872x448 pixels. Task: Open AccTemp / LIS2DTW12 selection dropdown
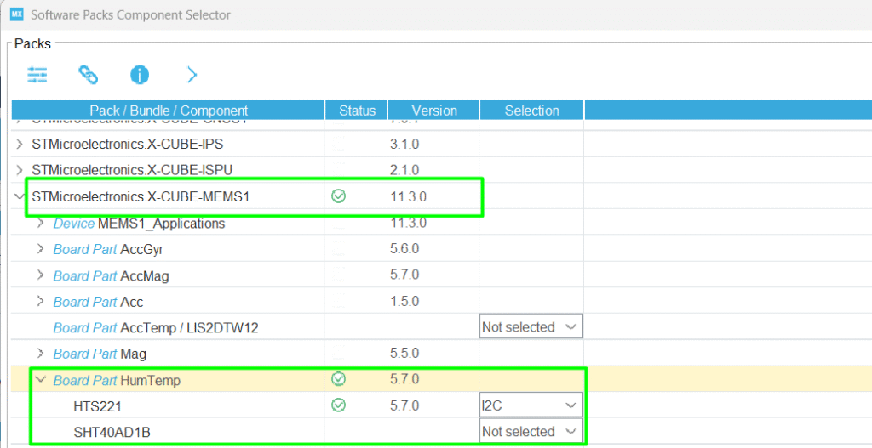click(531, 327)
